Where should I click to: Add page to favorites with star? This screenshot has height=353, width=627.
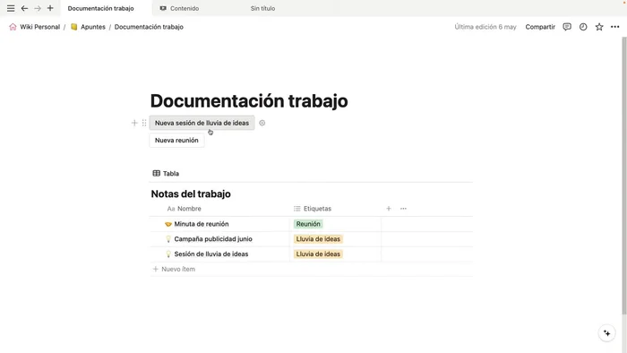599,27
